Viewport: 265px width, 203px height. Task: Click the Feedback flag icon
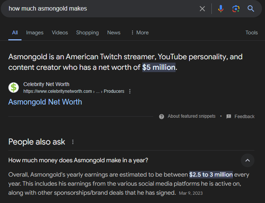pyautogui.click(x=229, y=117)
